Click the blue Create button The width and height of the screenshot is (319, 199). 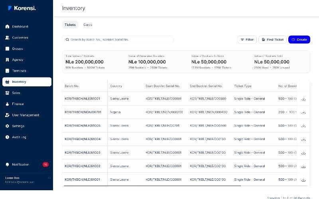pyautogui.click(x=299, y=39)
